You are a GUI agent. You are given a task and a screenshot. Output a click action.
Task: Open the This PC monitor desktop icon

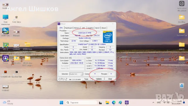[5, 20]
